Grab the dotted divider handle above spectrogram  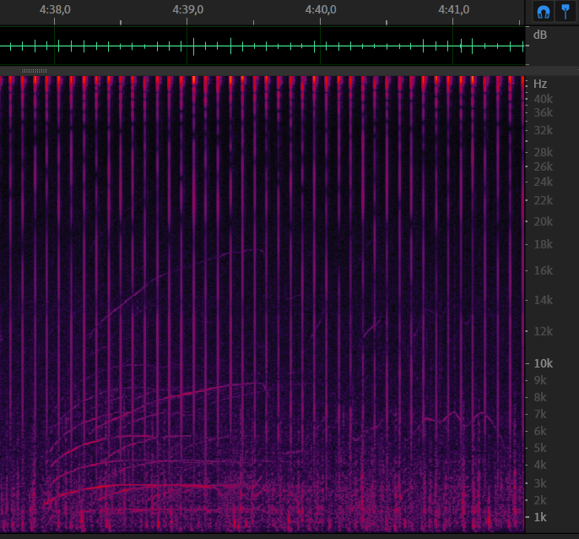pyautogui.click(x=35, y=70)
